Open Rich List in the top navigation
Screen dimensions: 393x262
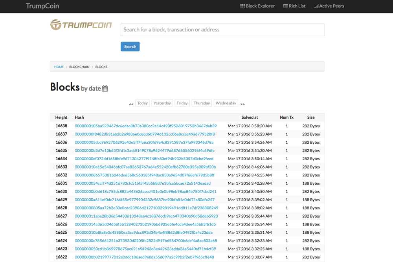coord(294,6)
